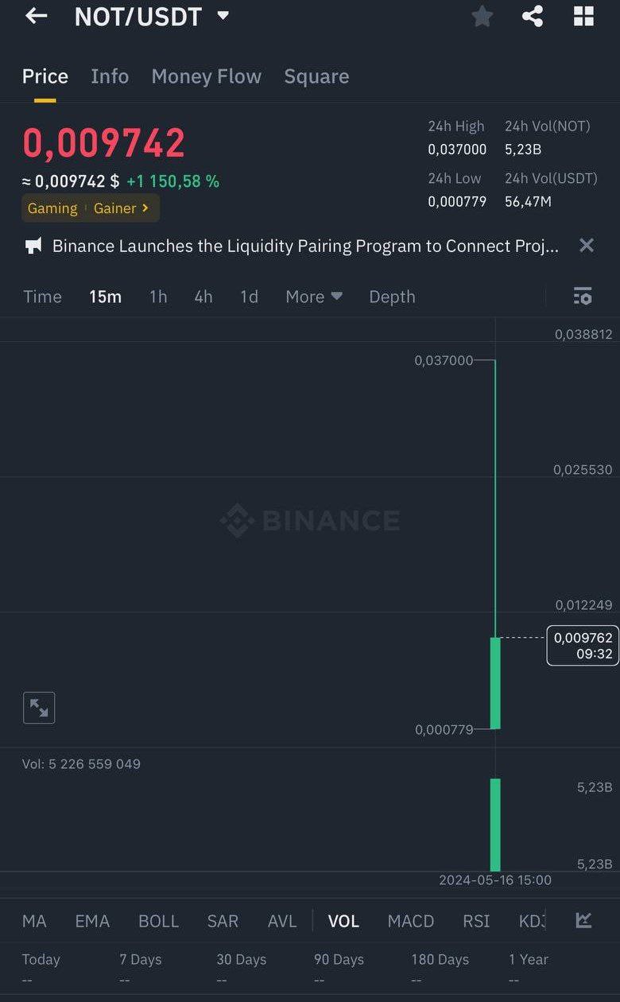620x1002 pixels.
Task: Switch to the Info tab
Action: pyautogui.click(x=110, y=76)
